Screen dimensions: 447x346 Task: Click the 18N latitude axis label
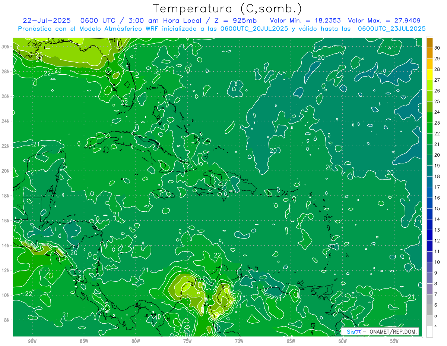pos(6,196)
